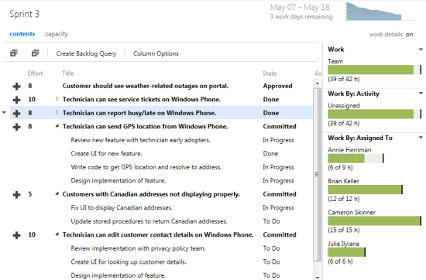Collapse edit customer contact details row

(x=57, y=234)
